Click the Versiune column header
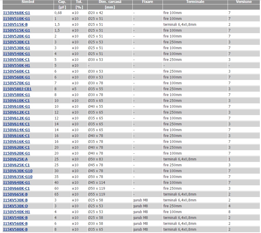Viewport: 261px width, 233px height. pyautogui.click(x=244, y=2)
